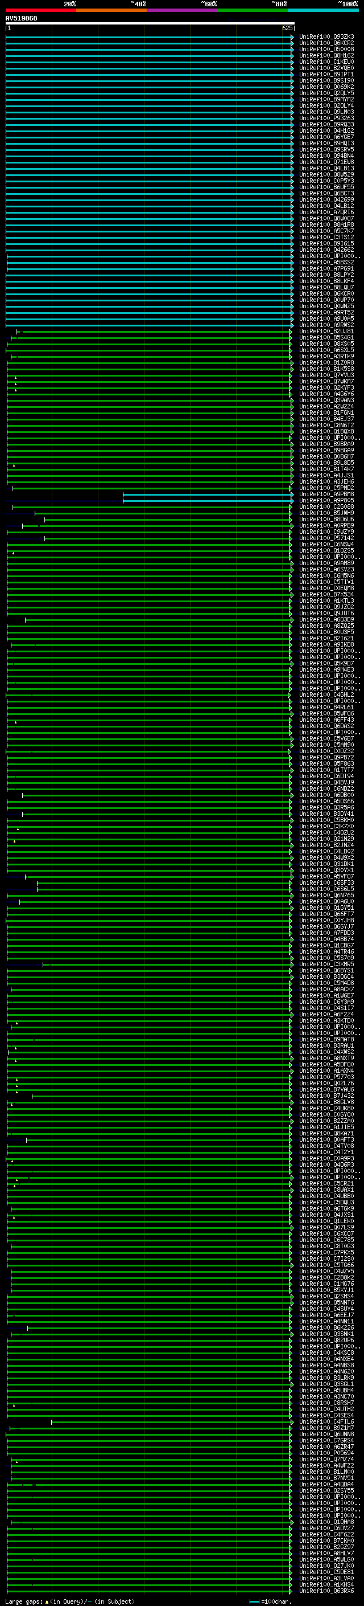Click the red ~20% legend segment
This screenshot has height=1606, width=364.
point(40,10)
